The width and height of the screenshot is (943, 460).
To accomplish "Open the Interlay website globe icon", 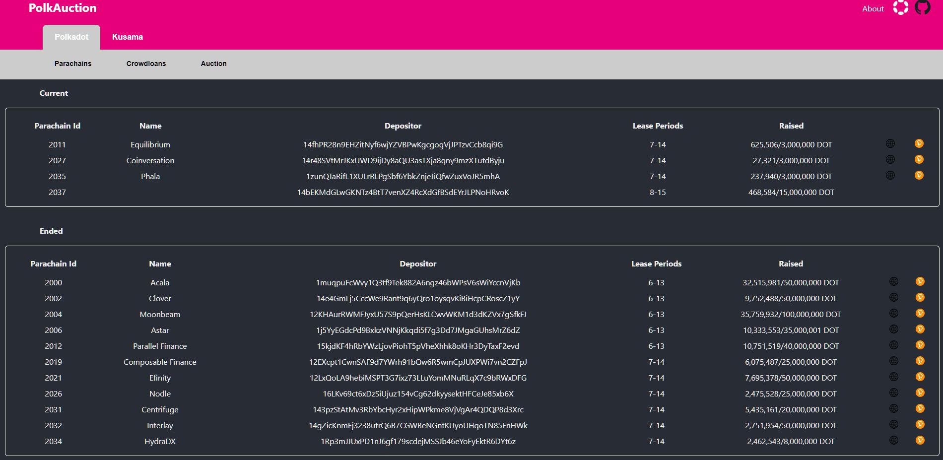I will [894, 424].
